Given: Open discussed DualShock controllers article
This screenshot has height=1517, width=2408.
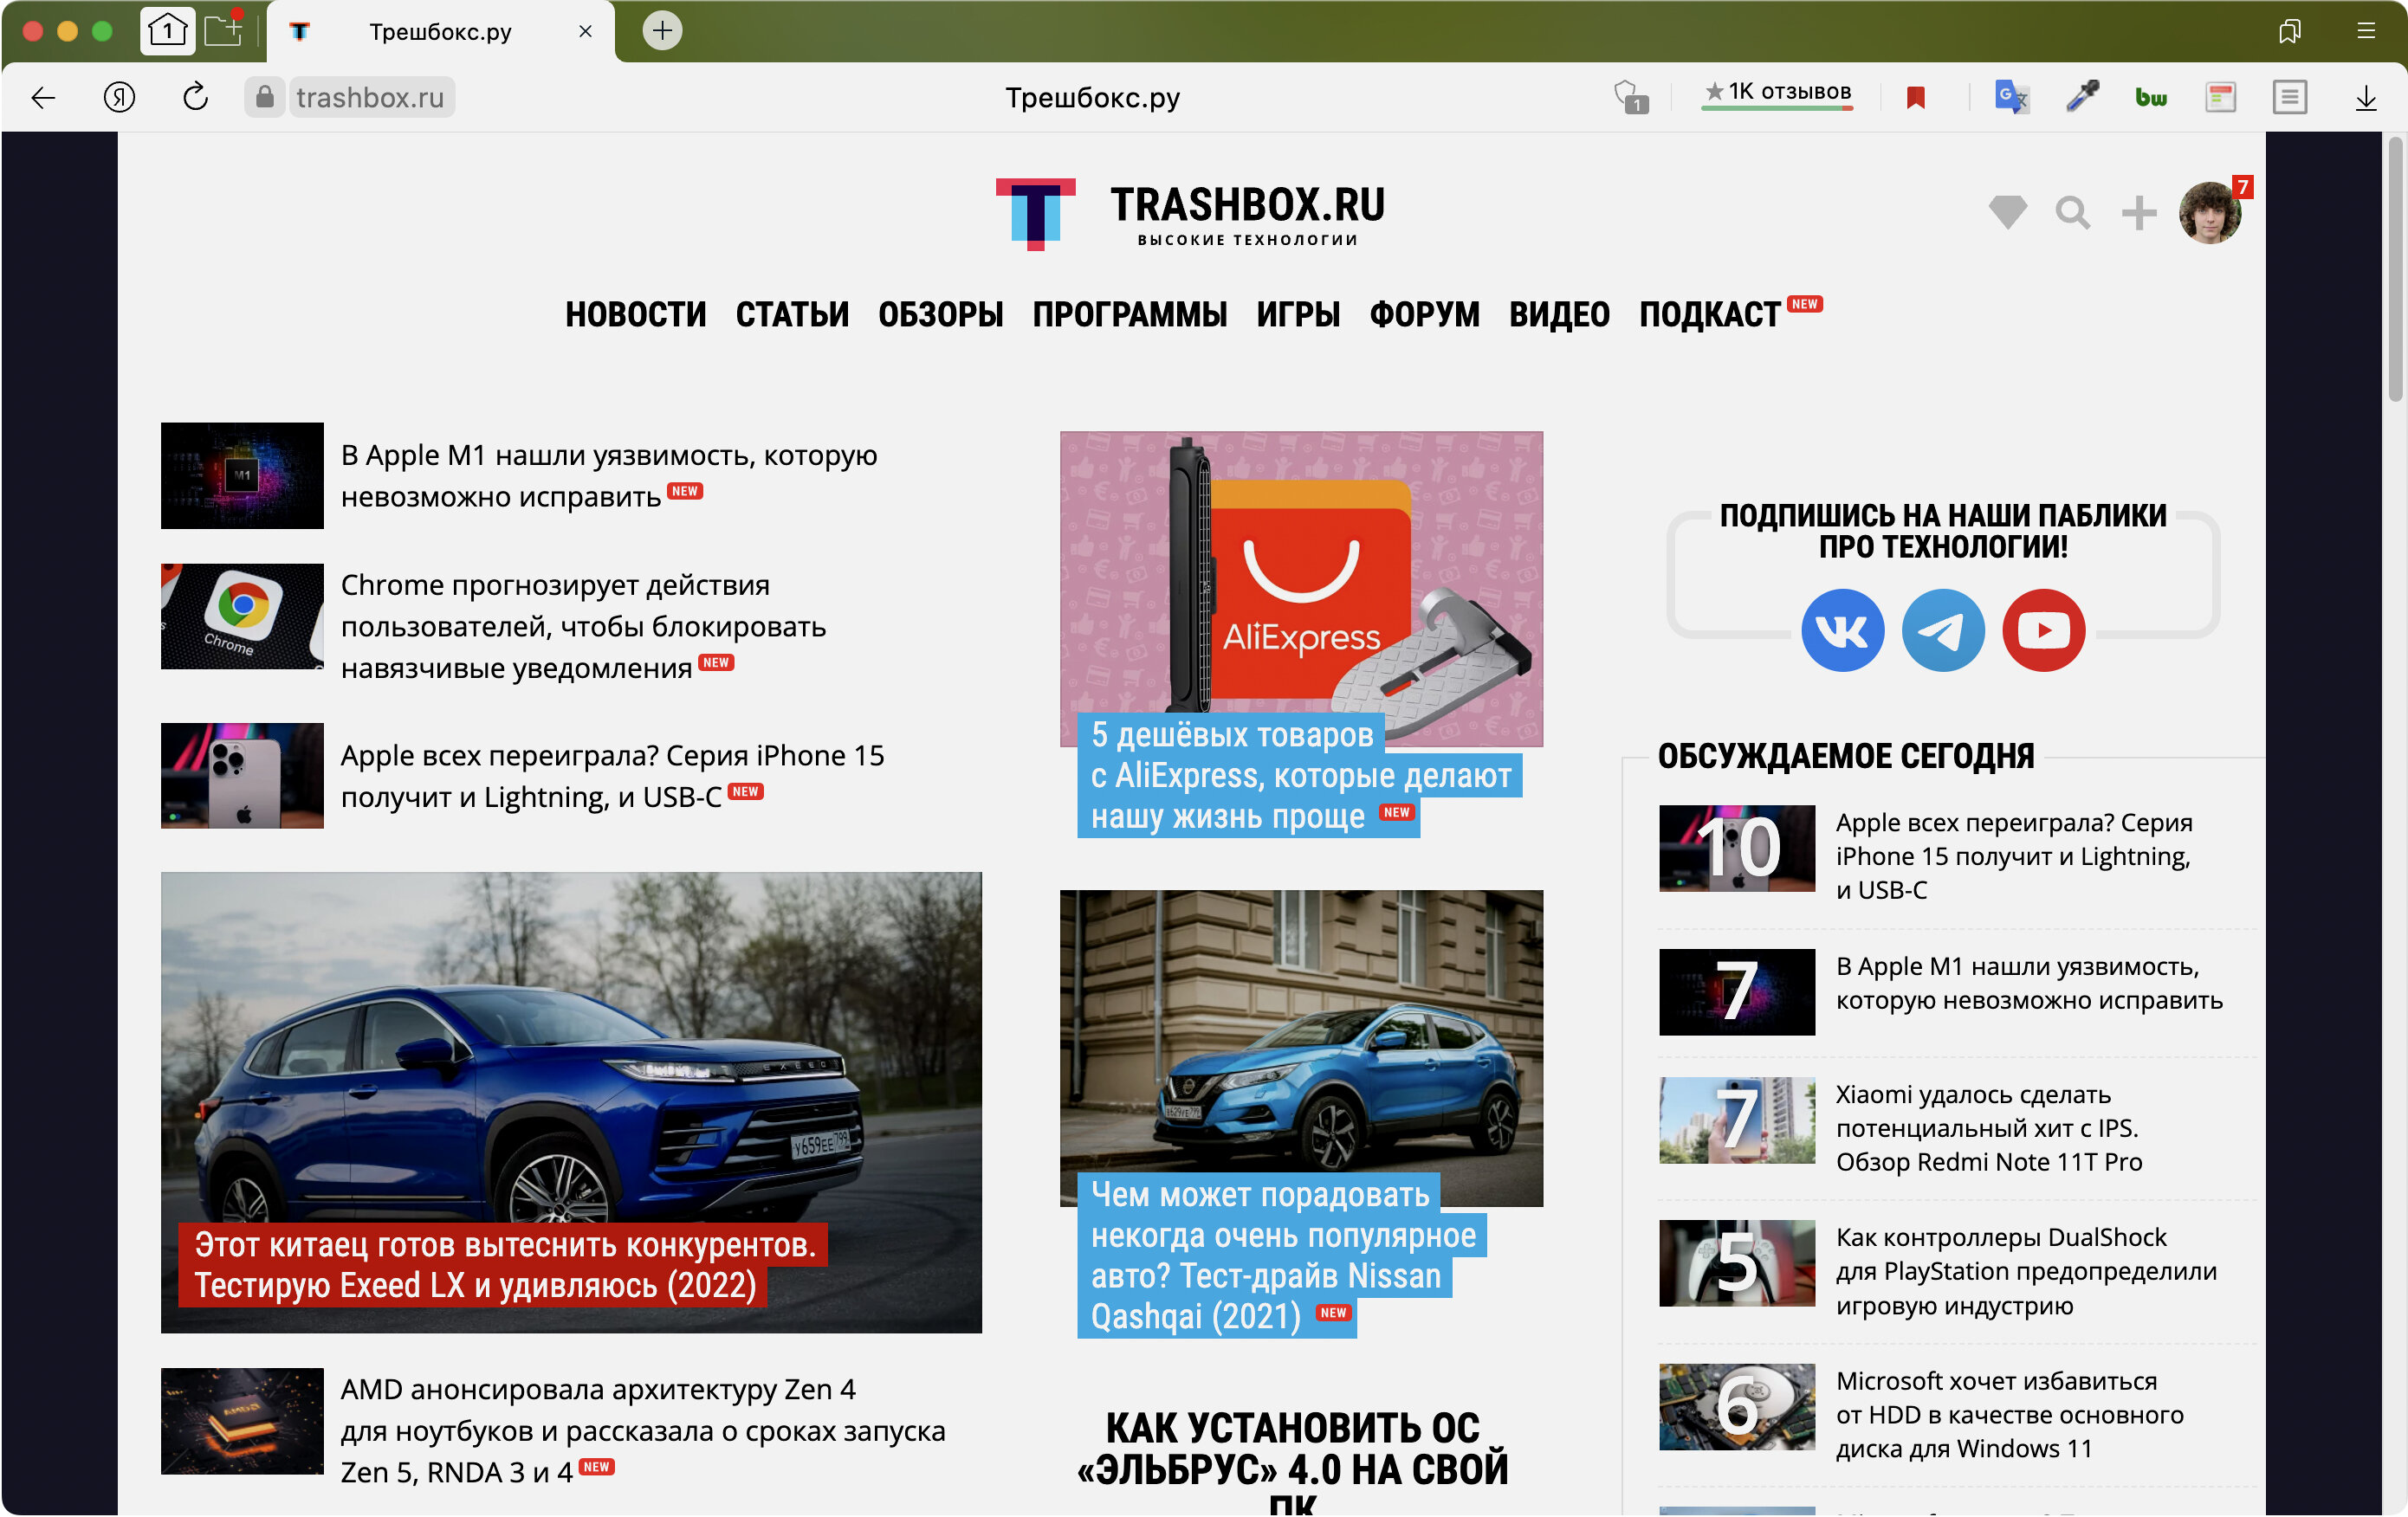Looking at the screenshot, I should tap(2026, 1271).
